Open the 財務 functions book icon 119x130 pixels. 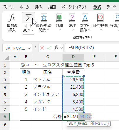coord(59,18)
